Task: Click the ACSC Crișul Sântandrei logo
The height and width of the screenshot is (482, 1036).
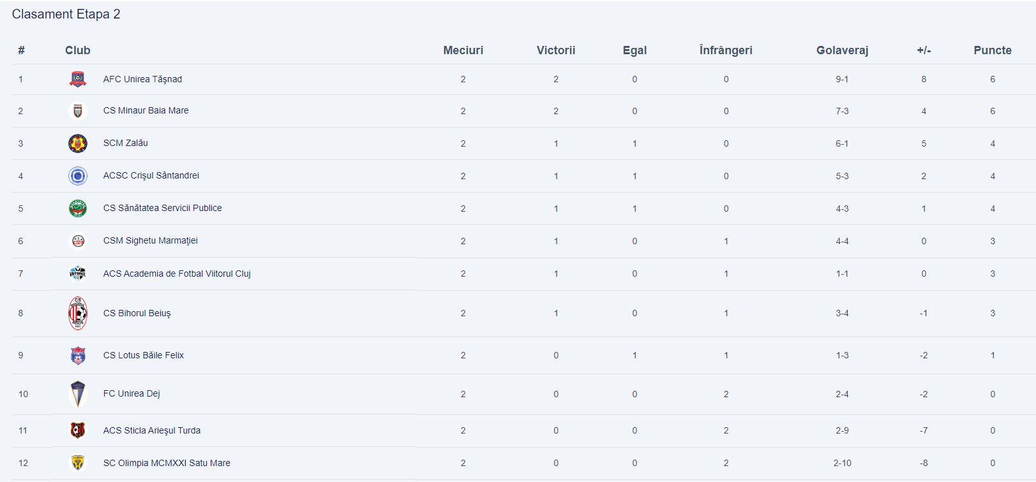Action: 78,175
